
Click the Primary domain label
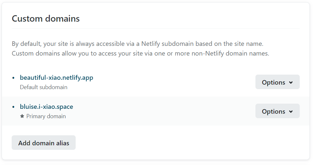[46, 116]
